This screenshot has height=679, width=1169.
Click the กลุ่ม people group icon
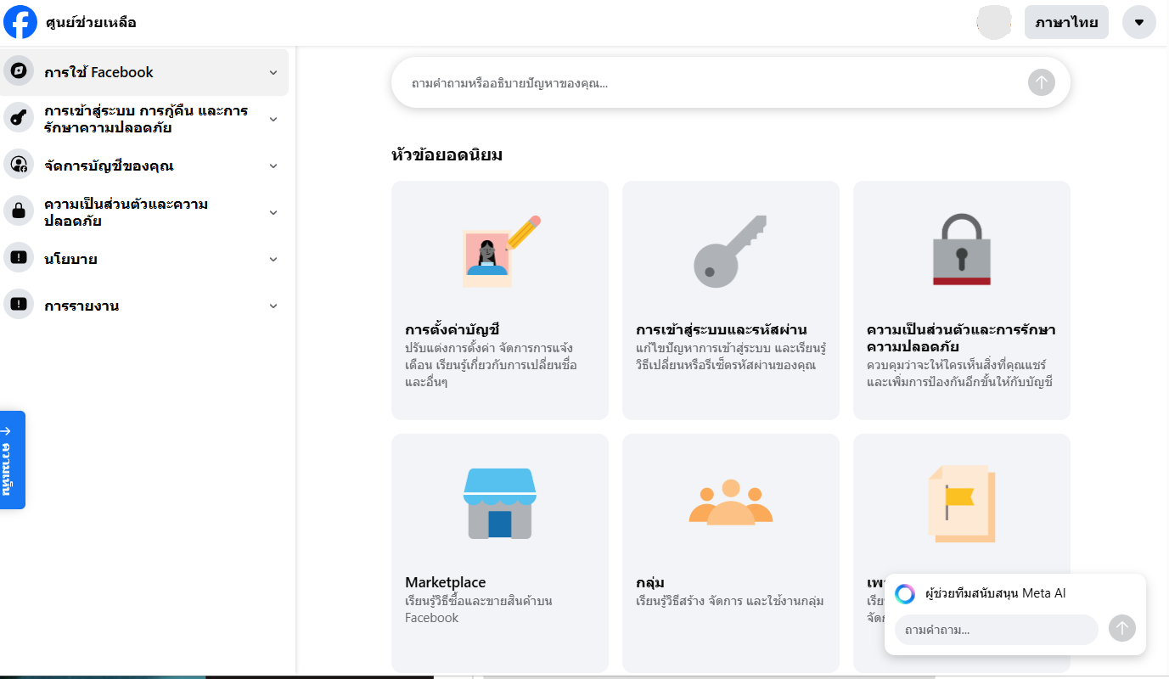(730, 502)
